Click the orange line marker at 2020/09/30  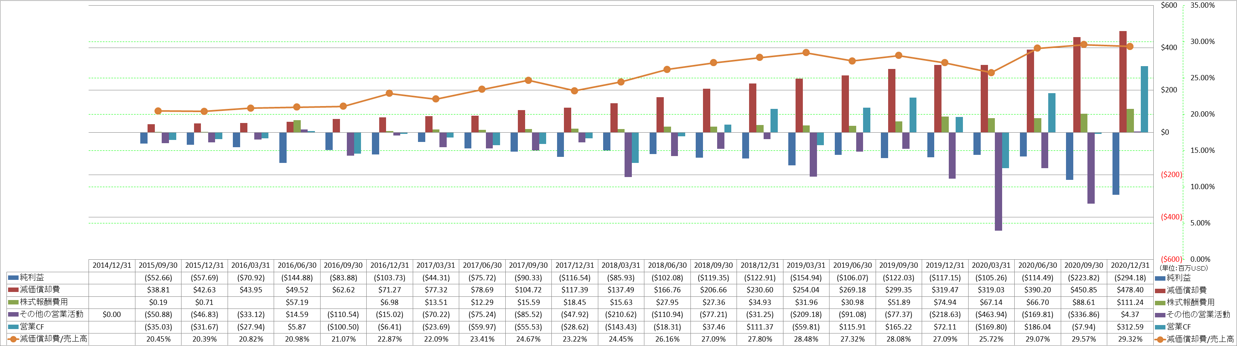(x=1084, y=45)
